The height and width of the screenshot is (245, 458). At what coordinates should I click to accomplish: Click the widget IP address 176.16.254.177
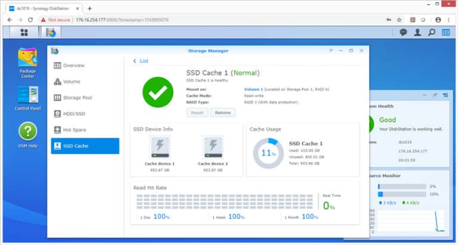[x=413, y=151]
